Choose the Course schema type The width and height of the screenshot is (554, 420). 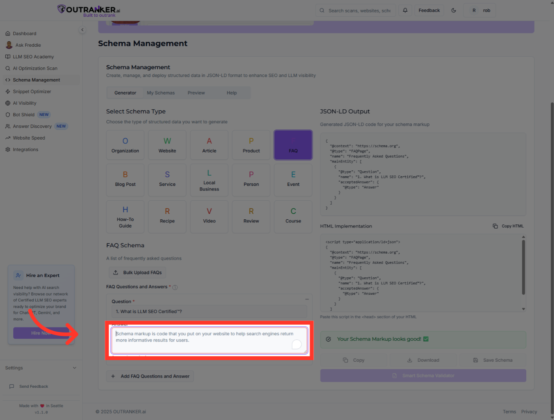[x=293, y=217]
